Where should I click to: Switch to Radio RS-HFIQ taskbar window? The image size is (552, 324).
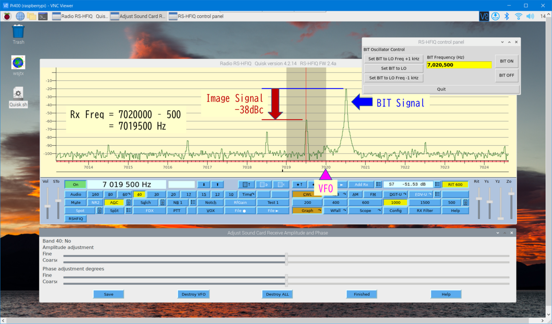pyautogui.click(x=80, y=16)
